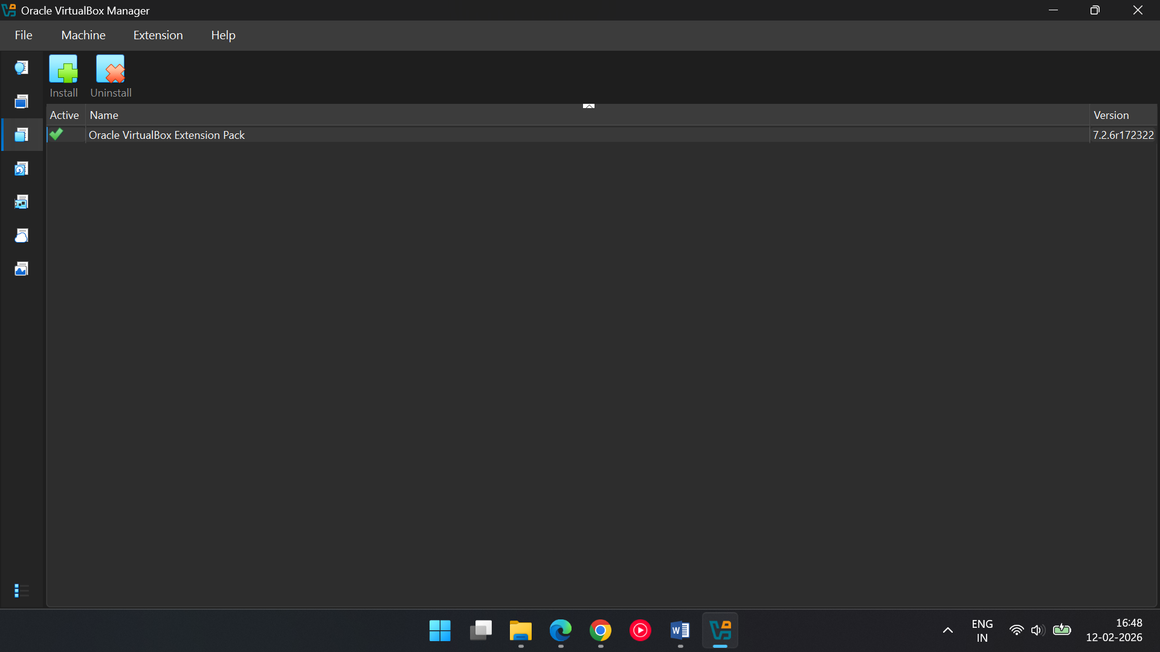Switch to the Machines tool in sidebar

pos(22,101)
